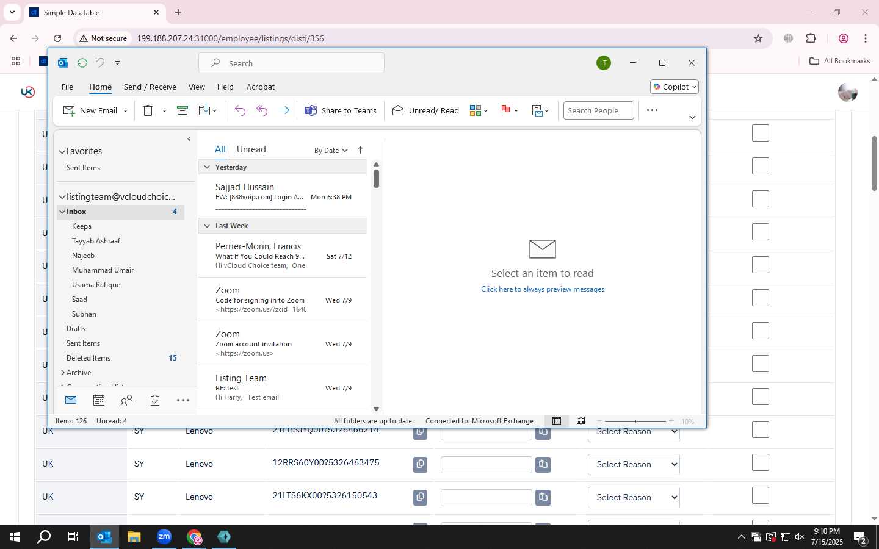The width and height of the screenshot is (879, 549).
Task: Open the Help ribbon tab
Action: click(x=225, y=87)
